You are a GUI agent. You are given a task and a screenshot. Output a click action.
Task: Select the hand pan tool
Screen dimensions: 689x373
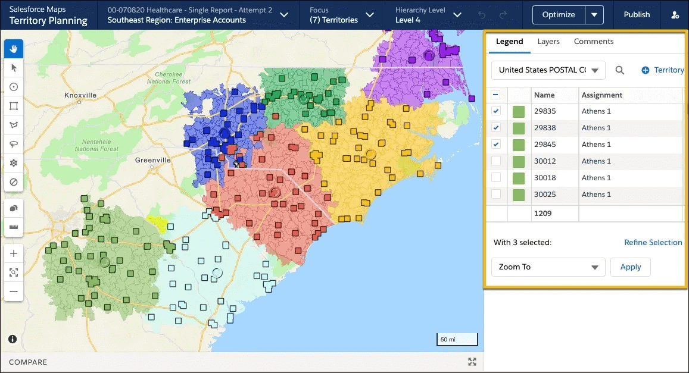14,48
